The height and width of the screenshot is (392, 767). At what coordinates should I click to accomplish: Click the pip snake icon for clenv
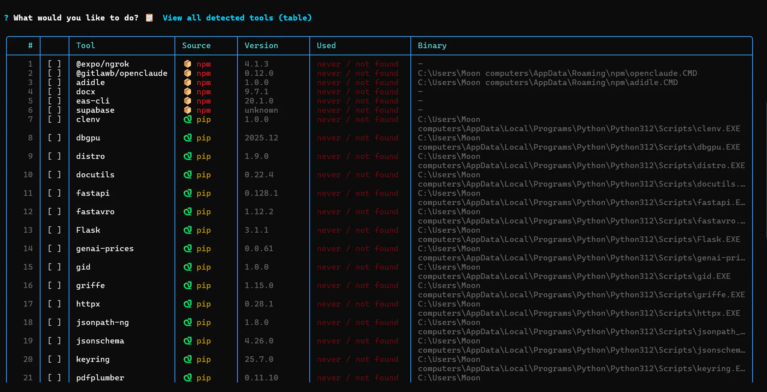click(x=187, y=119)
